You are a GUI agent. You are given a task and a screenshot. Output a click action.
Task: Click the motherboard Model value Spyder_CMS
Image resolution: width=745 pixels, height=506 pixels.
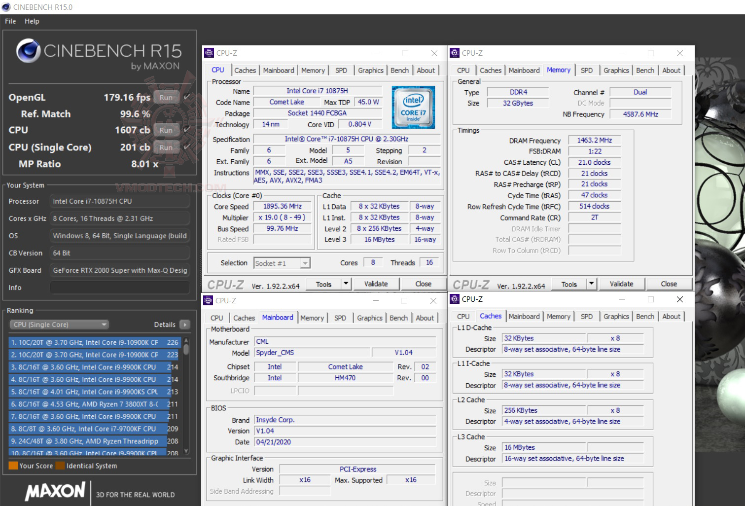(312, 353)
